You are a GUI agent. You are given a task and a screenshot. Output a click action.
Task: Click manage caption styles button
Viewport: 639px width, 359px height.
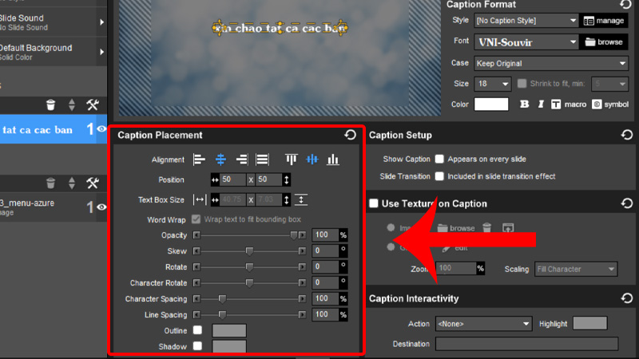tap(604, 21)
